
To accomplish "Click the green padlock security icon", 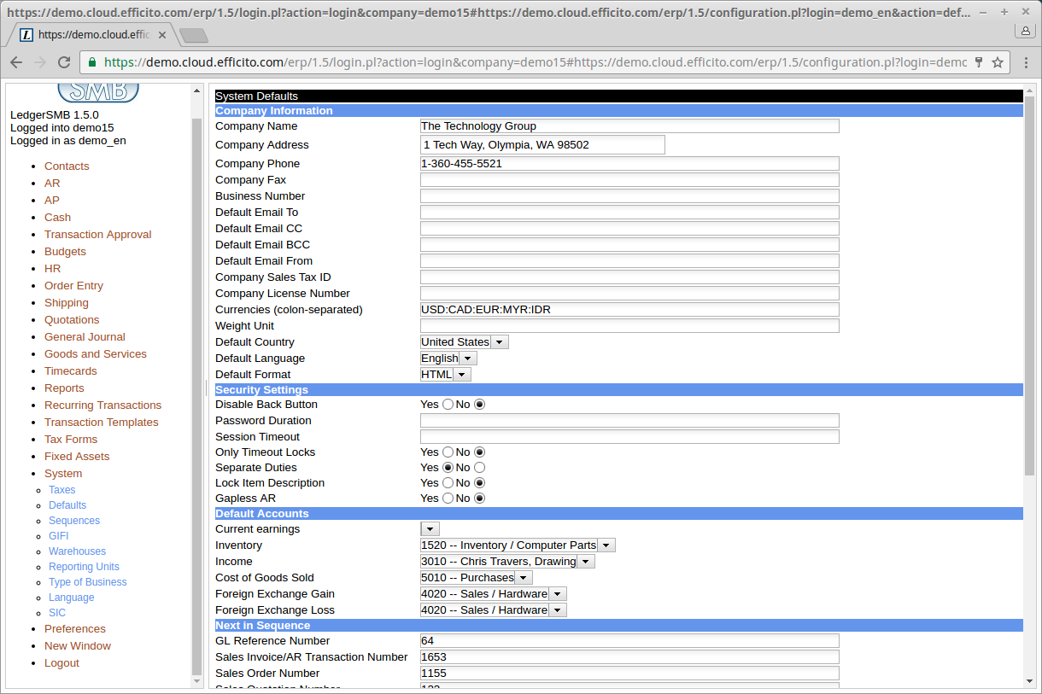I will pos(93,62).
